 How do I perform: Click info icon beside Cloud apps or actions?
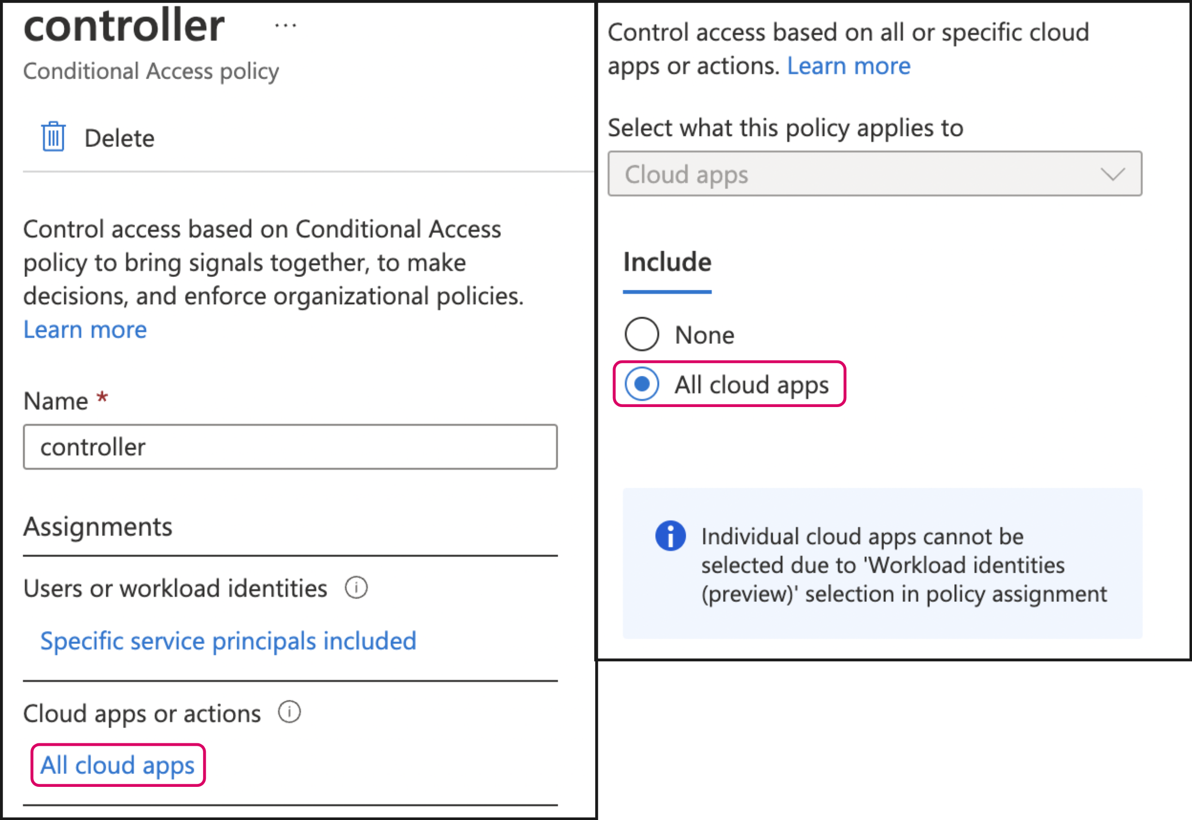tap(289, 713)
